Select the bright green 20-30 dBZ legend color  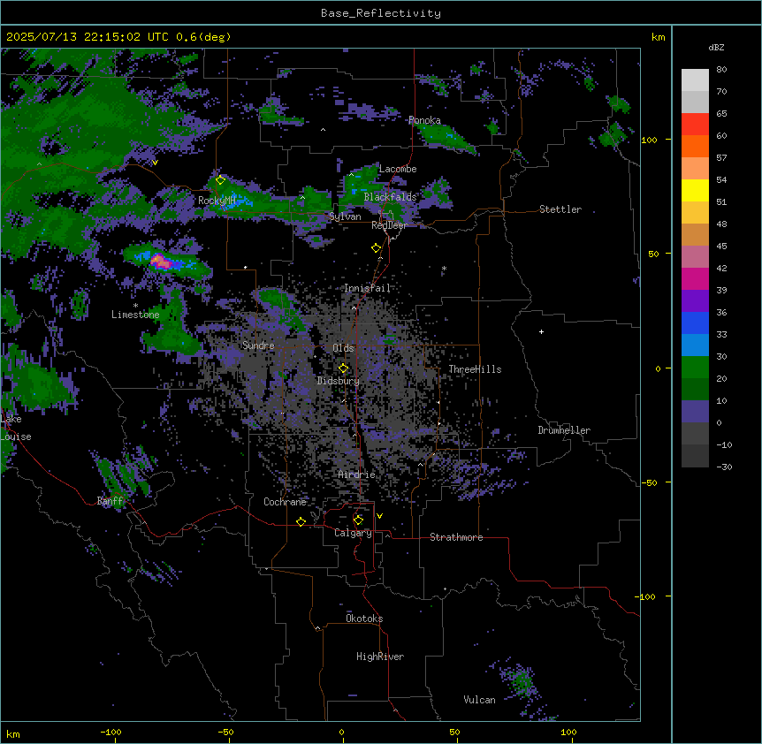click(x=695, y=368)
